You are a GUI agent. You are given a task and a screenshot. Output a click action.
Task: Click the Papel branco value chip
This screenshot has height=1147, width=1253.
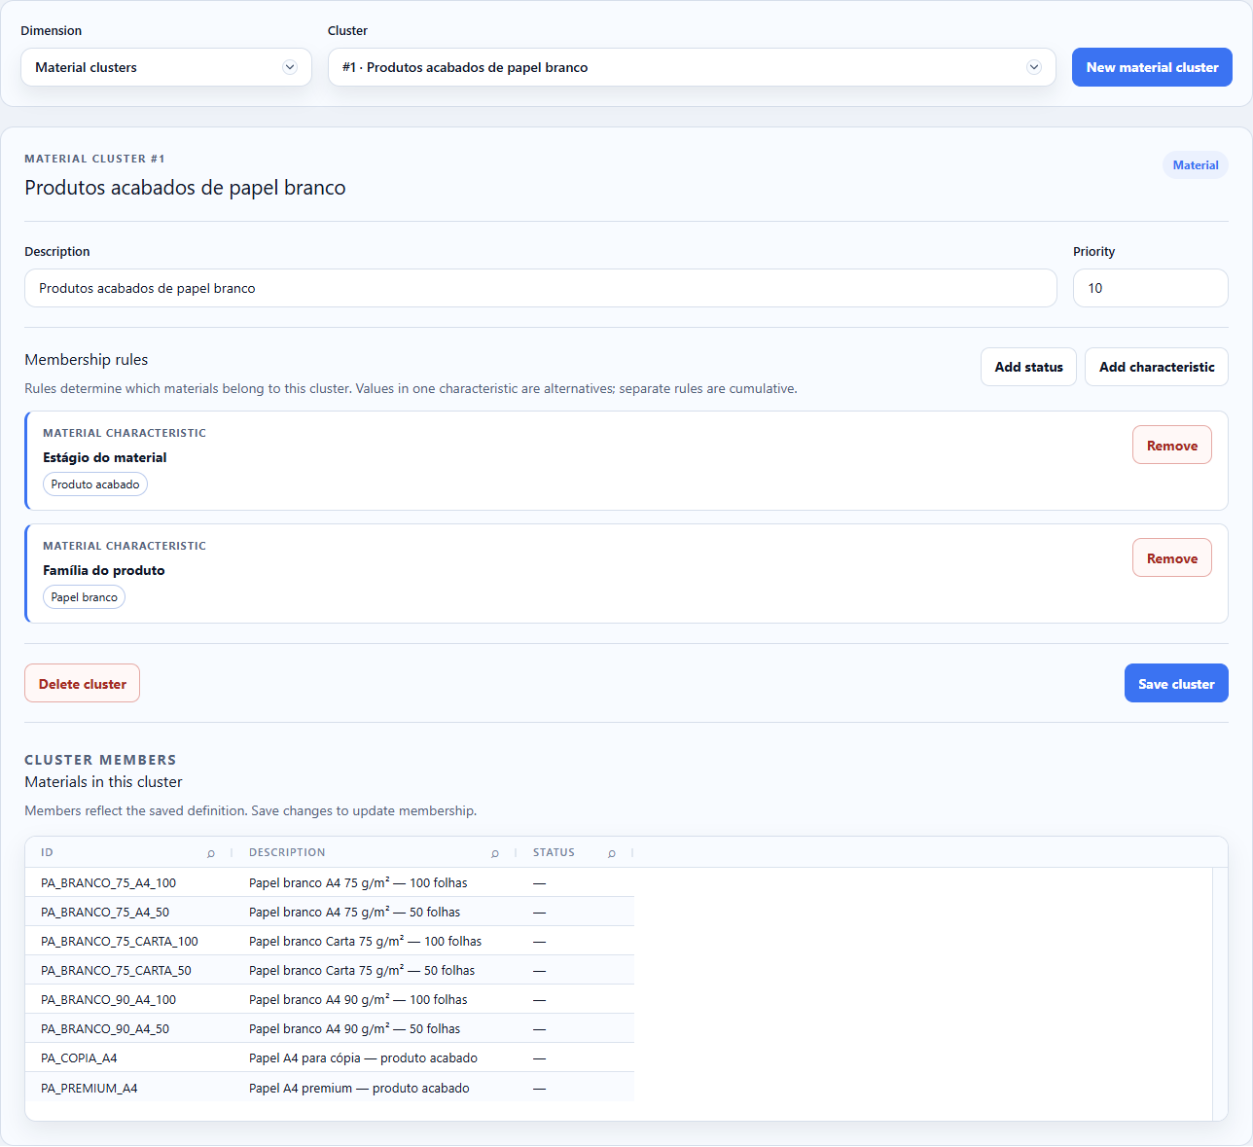pyautogui.click(x=85, y=597)
